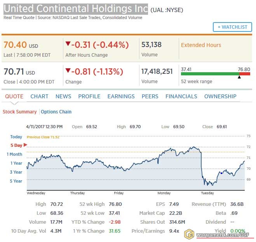Switch chart to 1 Month range
The width and height of the screenshot is (256, 242).
(14, 154)
